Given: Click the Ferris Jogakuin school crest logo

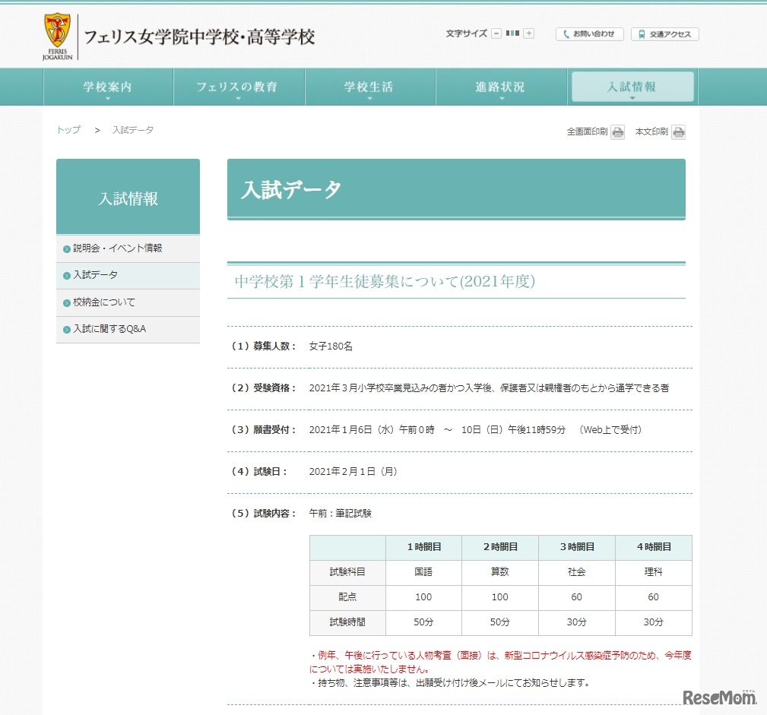Looking at the screenshot, I should coord(57,36).
